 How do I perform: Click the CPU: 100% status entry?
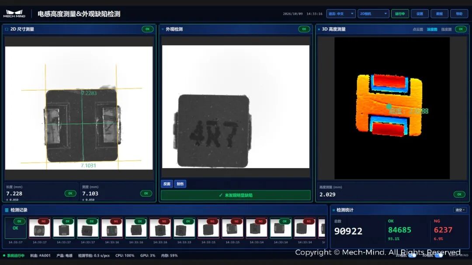click(x=125, y=256)
